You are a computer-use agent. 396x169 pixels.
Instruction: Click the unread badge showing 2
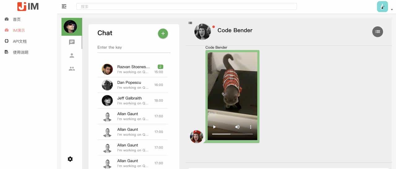point(160,67)
